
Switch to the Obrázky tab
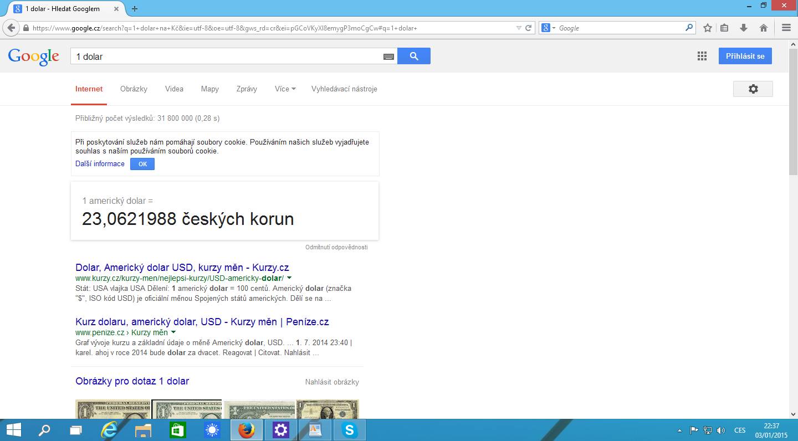pos(134,89)
